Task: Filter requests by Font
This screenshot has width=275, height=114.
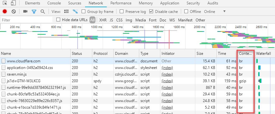Action: 152,20
